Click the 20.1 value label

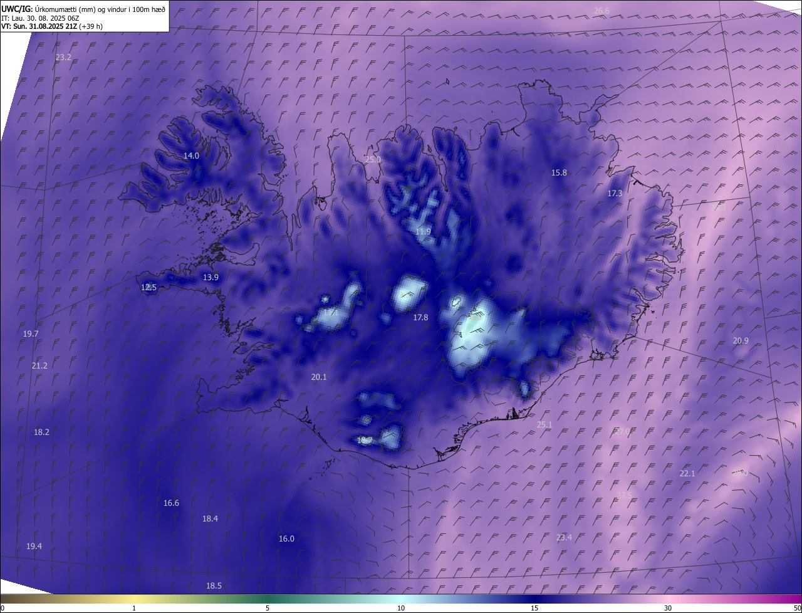[x=319, y=377]
